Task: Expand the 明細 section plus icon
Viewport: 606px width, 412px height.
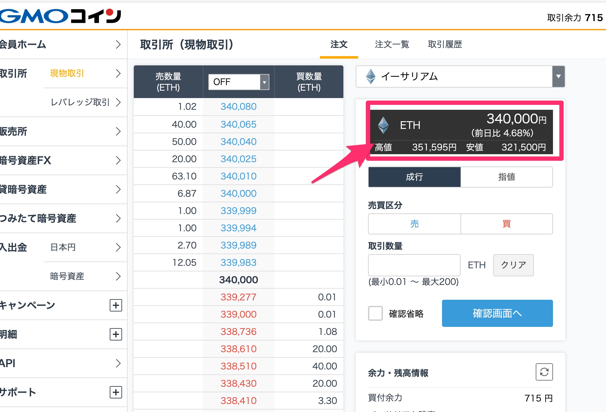Action: (116, 334)
